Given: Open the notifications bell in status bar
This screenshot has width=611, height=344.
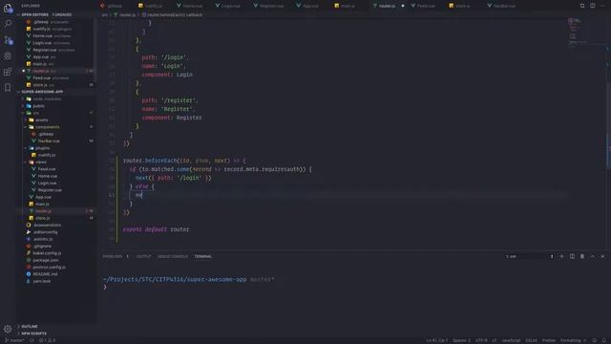Looking at the screenshot, I should click(x=604, y=340).
